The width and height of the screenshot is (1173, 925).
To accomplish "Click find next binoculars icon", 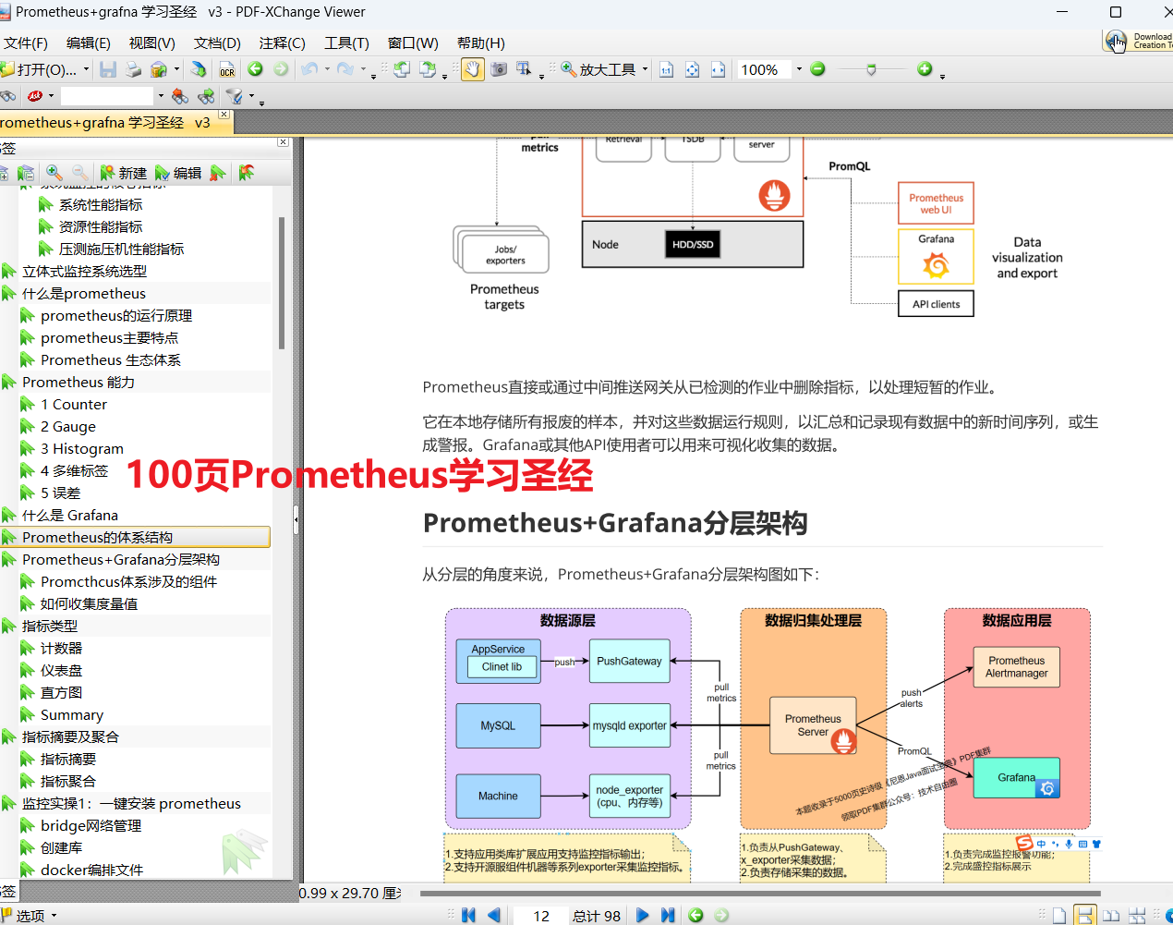I will point(206,95).
